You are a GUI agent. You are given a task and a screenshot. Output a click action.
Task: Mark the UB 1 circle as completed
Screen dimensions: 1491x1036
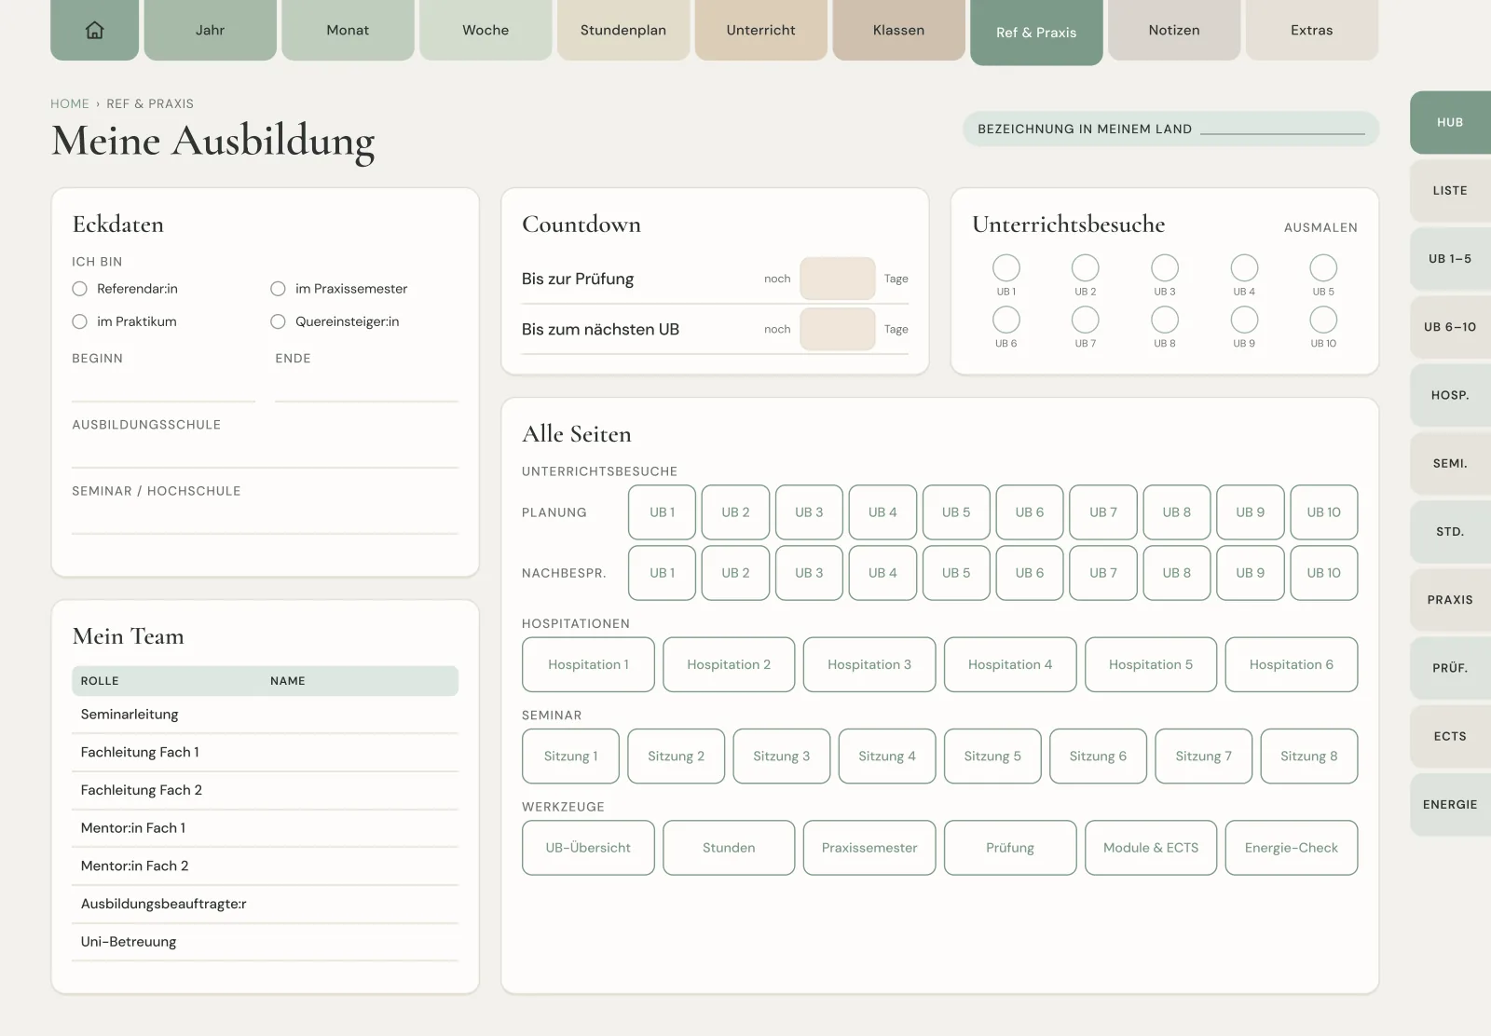click(1006, 268)
